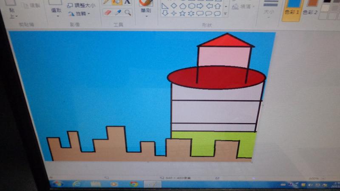Viewport: 340px width, 191px height.
Task: Choose the right triangle shape
Action: tap(165, 6)
